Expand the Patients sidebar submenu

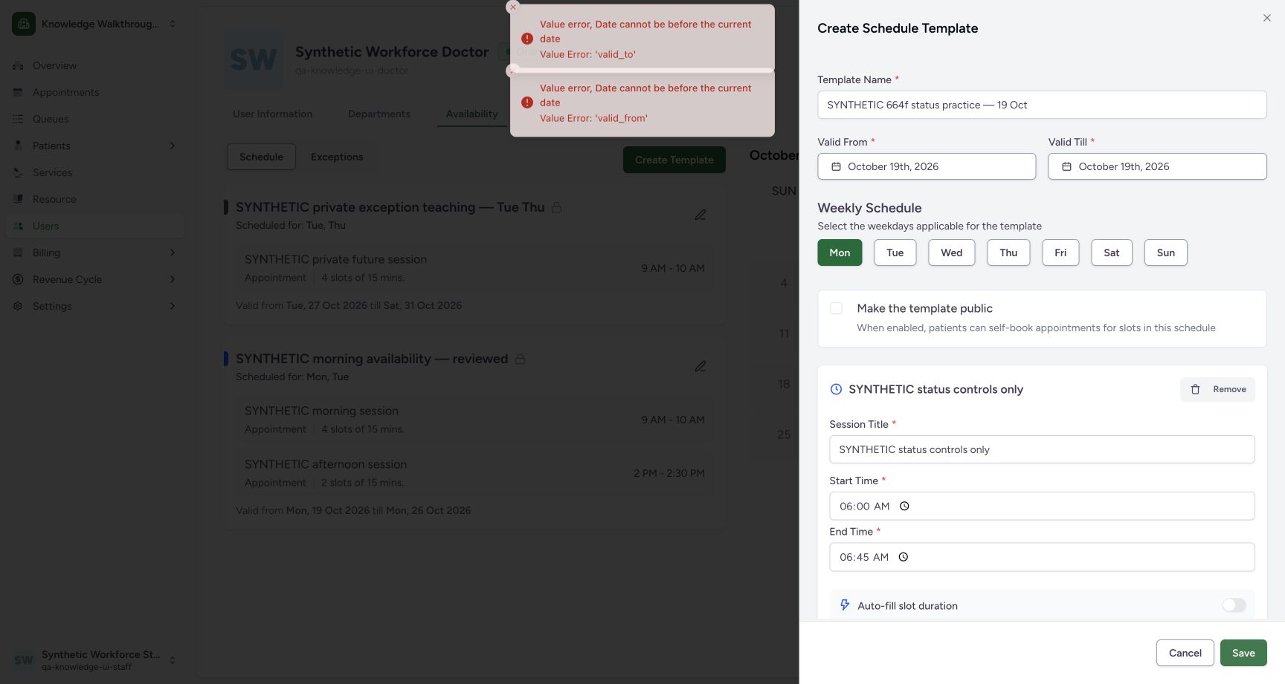[173, 146]
